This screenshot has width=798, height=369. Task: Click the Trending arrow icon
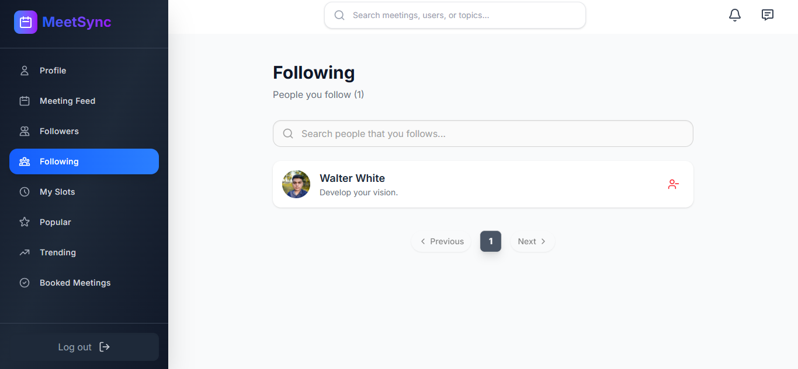point(25,252)
